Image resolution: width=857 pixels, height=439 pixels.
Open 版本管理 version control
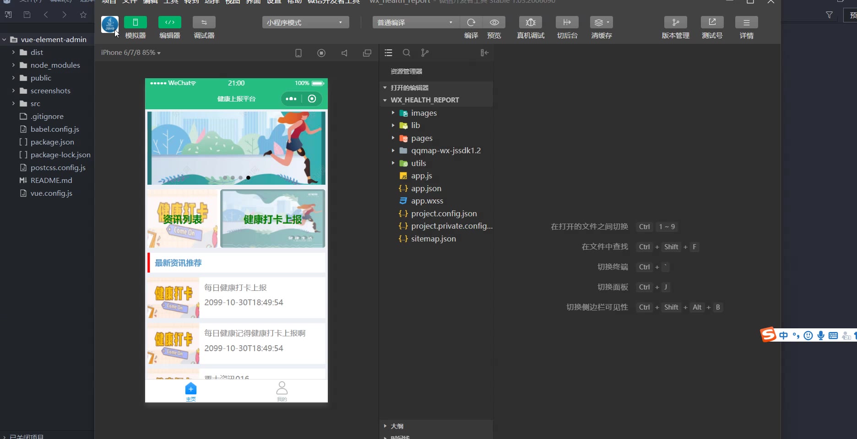pos(676,22)
